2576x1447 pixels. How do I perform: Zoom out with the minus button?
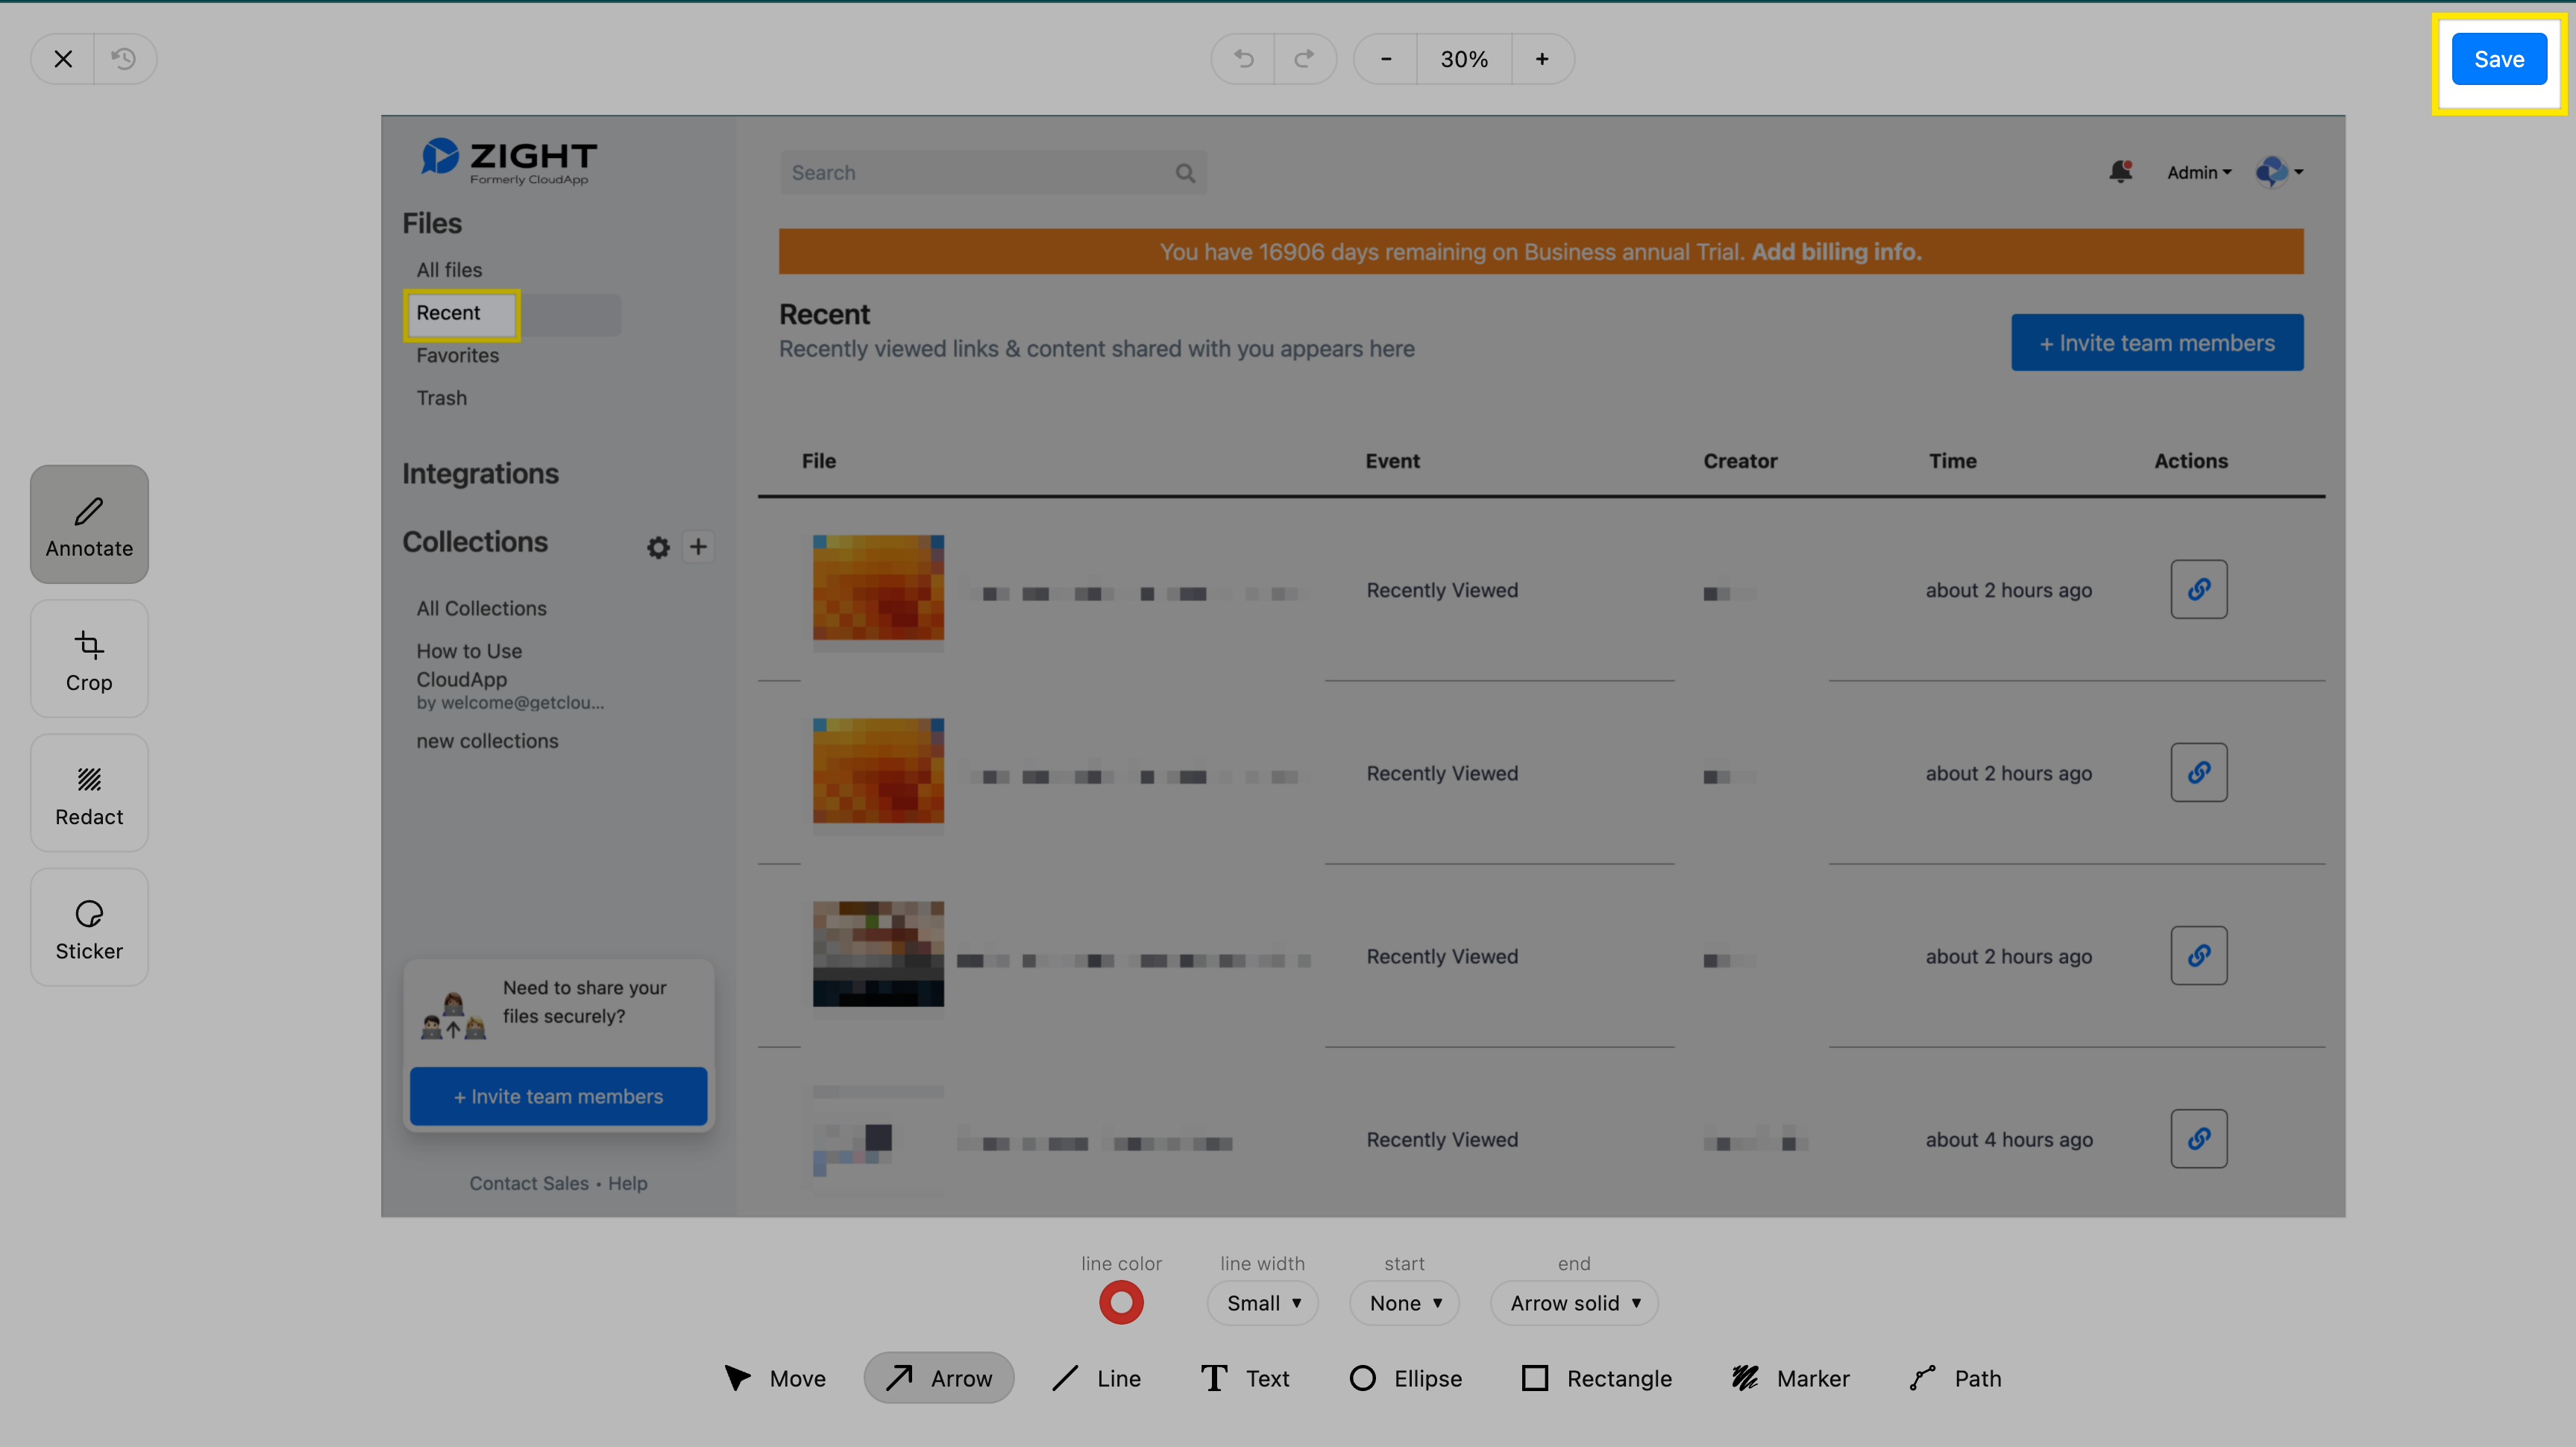pos(1386,59)
